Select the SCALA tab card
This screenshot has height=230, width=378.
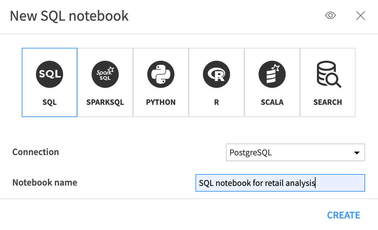(x=272, y=82)
